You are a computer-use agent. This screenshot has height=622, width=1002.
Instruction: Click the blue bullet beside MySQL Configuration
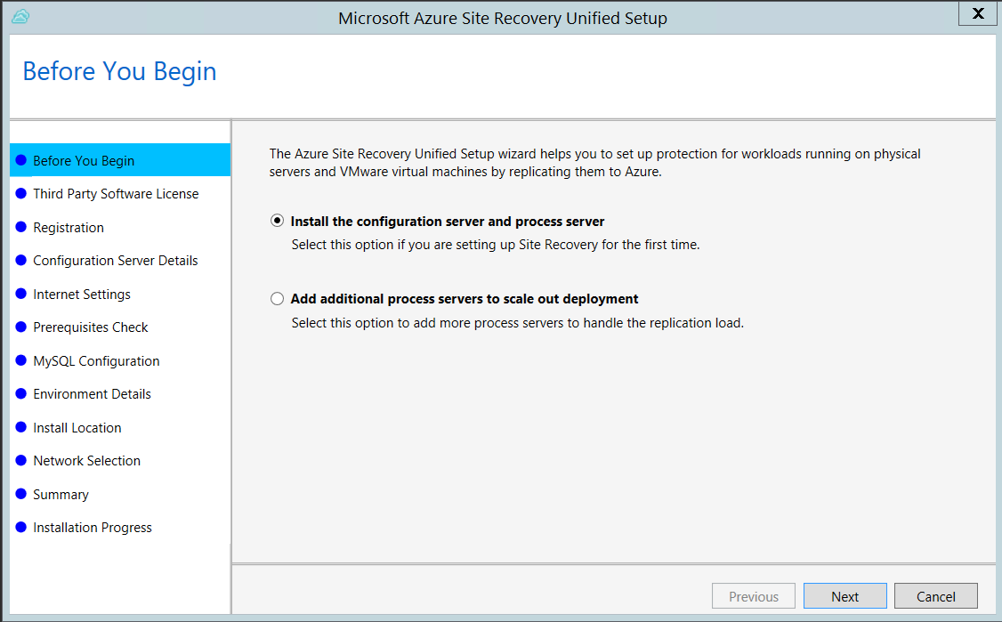click(23, 360)
